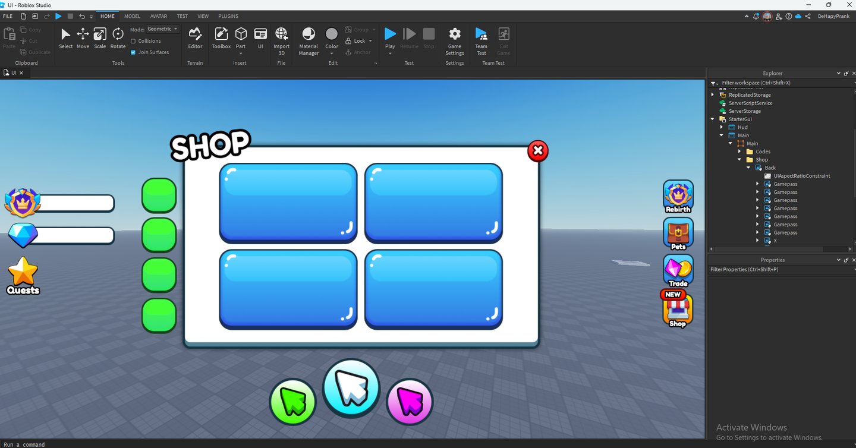This screenshot has height=448, width=856.
Task: Expand the Hud node
Action: point(722,127)
